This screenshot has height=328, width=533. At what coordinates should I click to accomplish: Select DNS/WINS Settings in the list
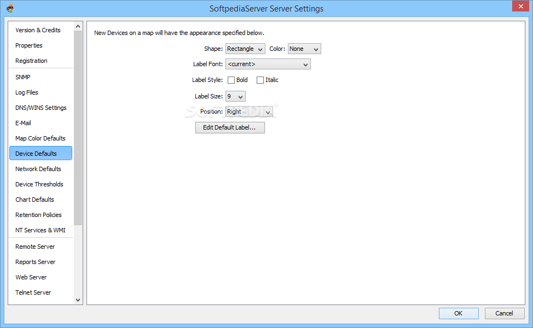click(x=41, y=108)
